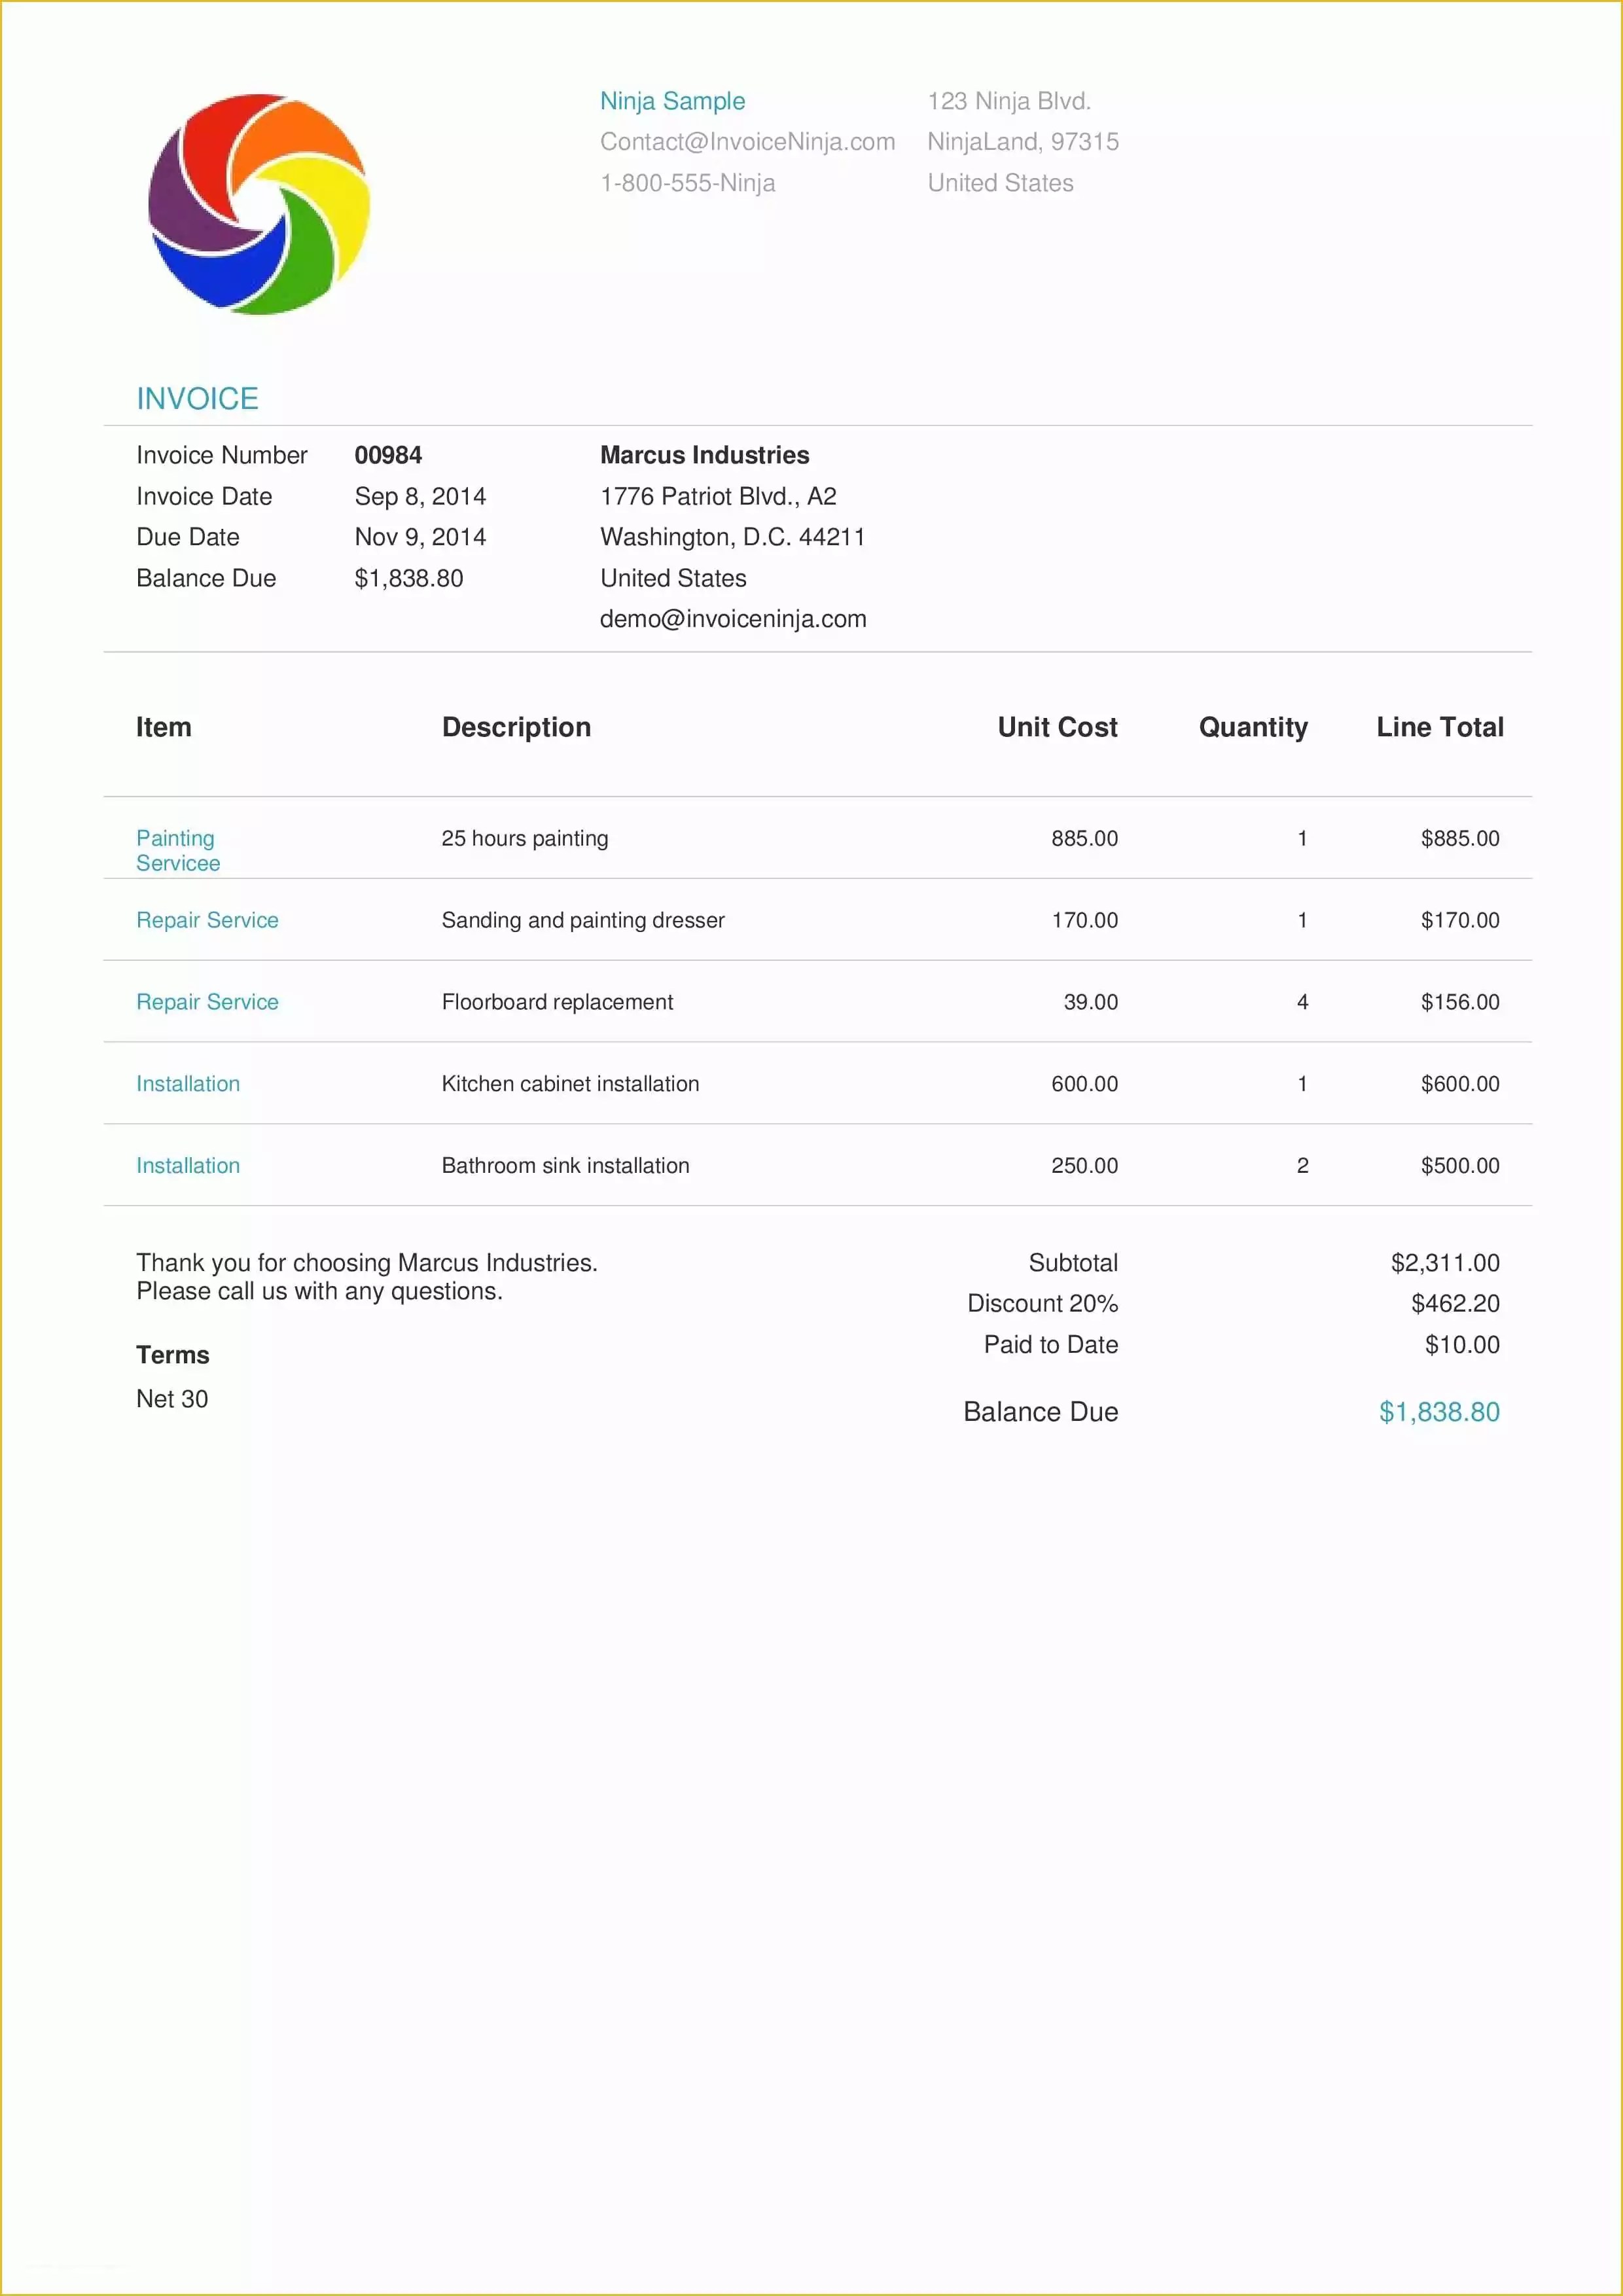Viewport: 1623px width, 2296px height.
Task: Click the Unit Cost column header
Action: tap(1057, 727)
